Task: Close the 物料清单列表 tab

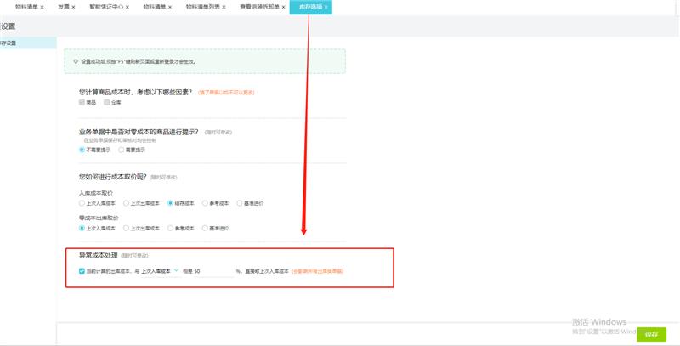Action: click(x=224, y=7)
